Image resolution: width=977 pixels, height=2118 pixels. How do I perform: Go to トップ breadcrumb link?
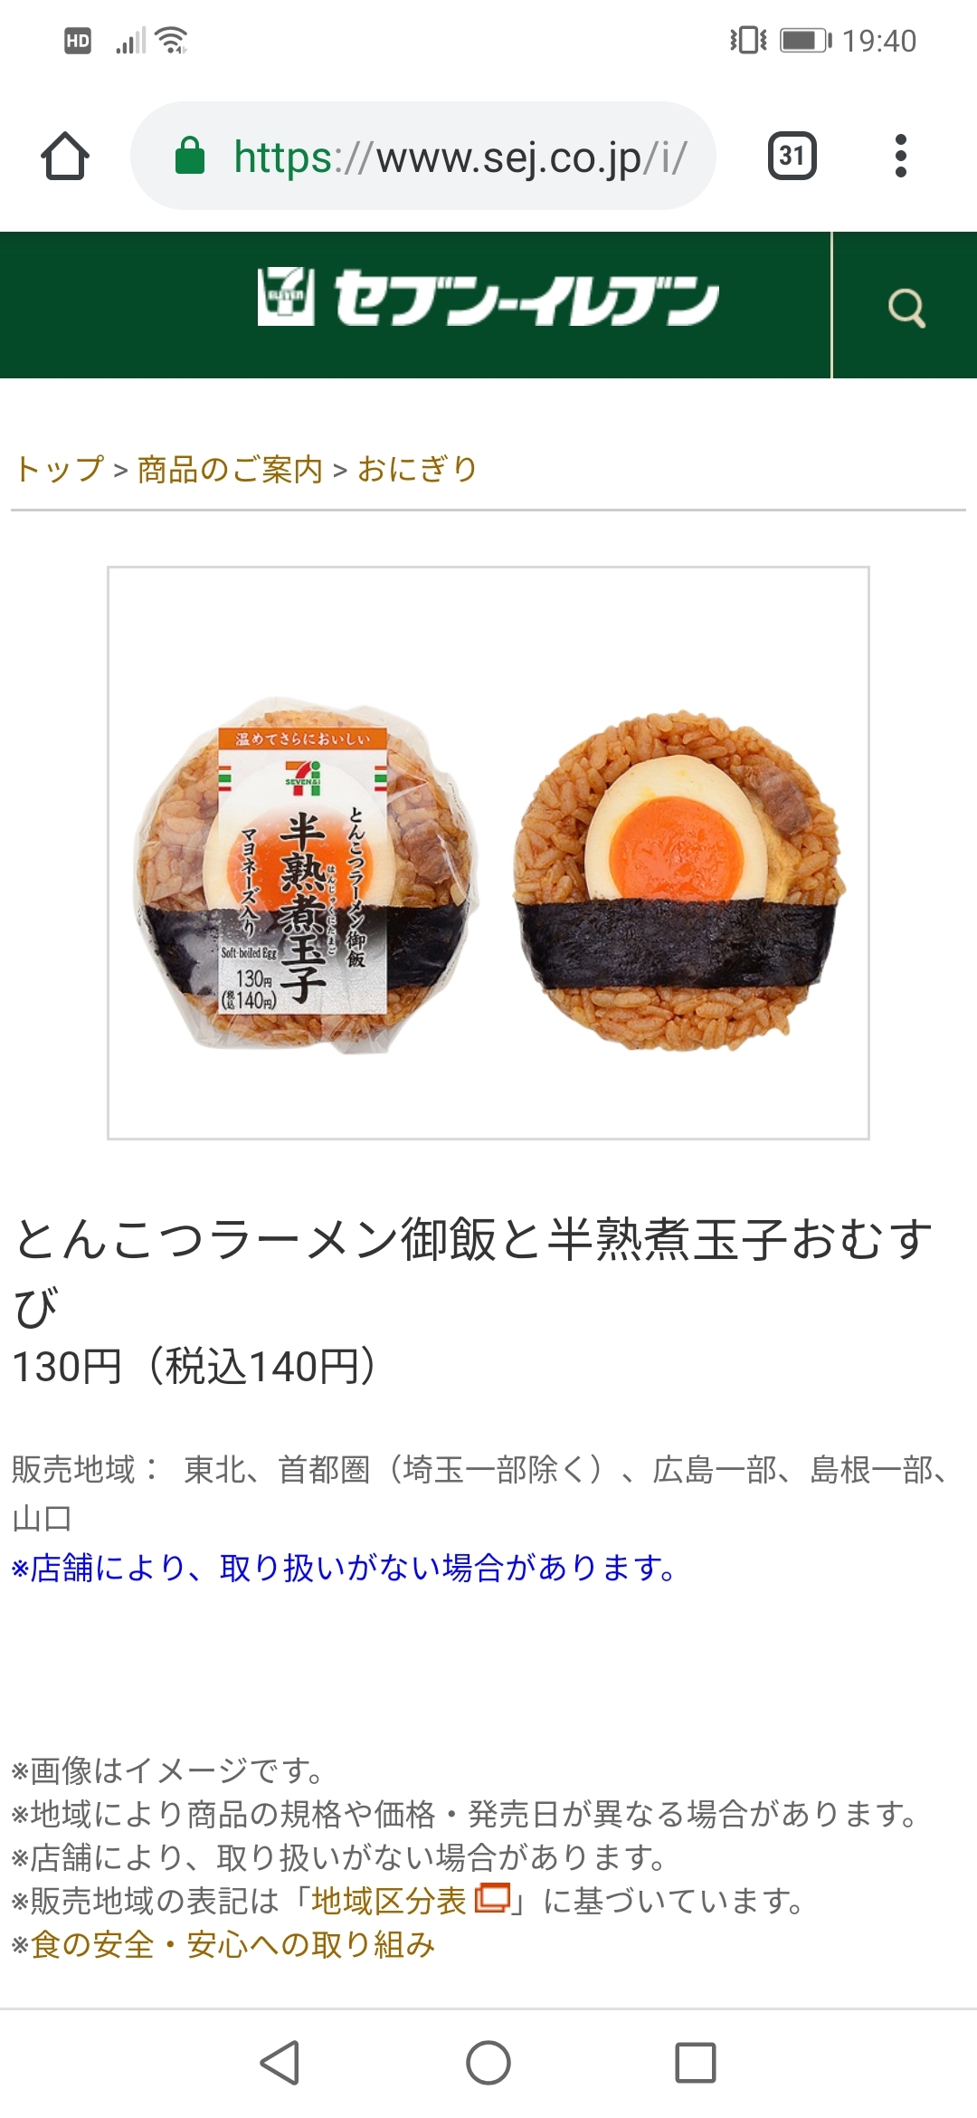click(x=60, y=469)
